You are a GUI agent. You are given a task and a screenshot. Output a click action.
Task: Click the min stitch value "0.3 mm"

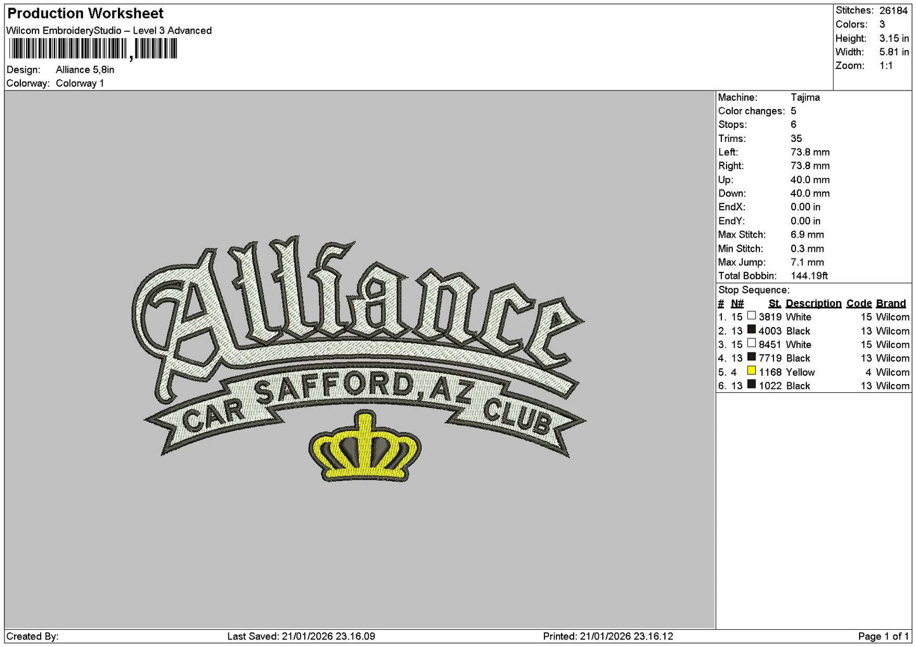pos(807,249)
